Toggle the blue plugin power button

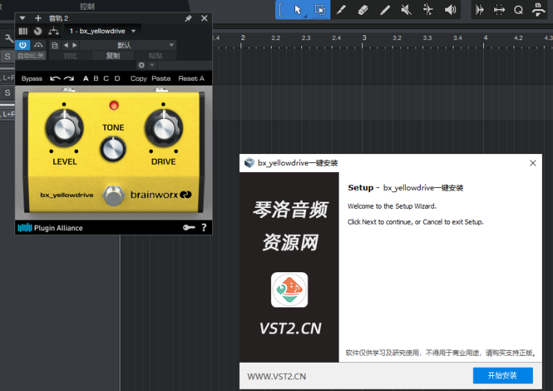coord(23,45)
